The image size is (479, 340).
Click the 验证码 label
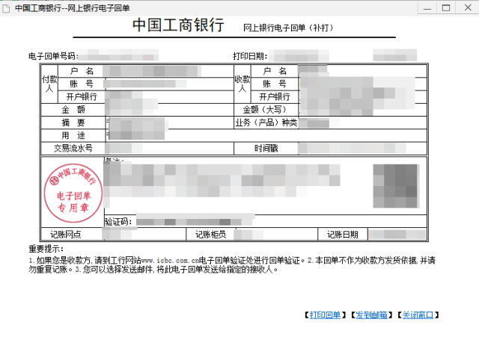tap(118, 222)
